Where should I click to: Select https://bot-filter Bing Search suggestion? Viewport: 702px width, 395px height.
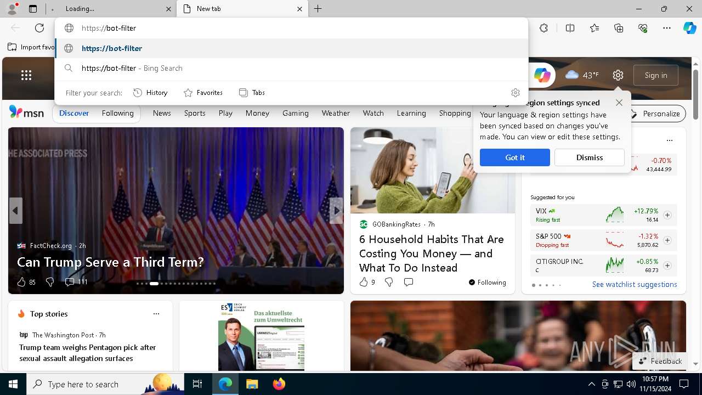point(291,68)
